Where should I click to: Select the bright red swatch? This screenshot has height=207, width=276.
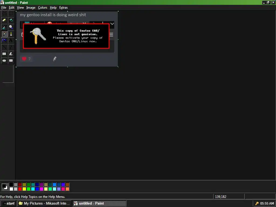click(20, 189)
